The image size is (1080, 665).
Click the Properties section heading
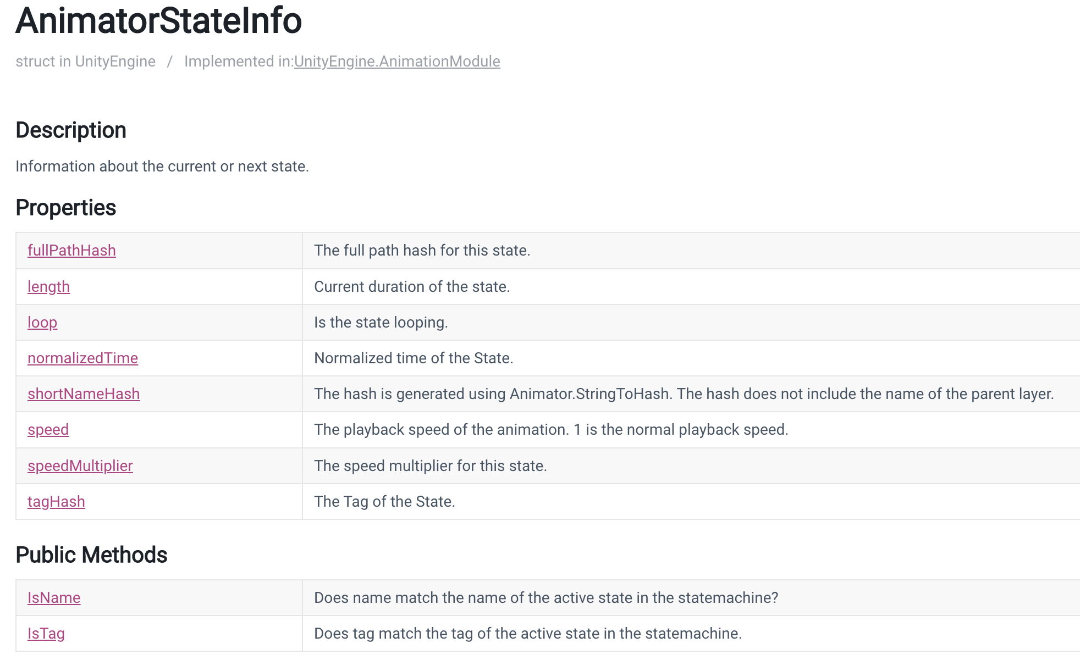(x=66, y=208)
